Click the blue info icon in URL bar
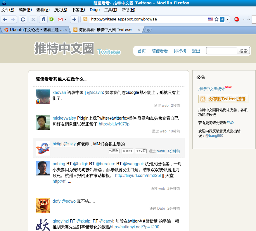Image resolution: width=256 pixels, height=231 pixels. 222,19
